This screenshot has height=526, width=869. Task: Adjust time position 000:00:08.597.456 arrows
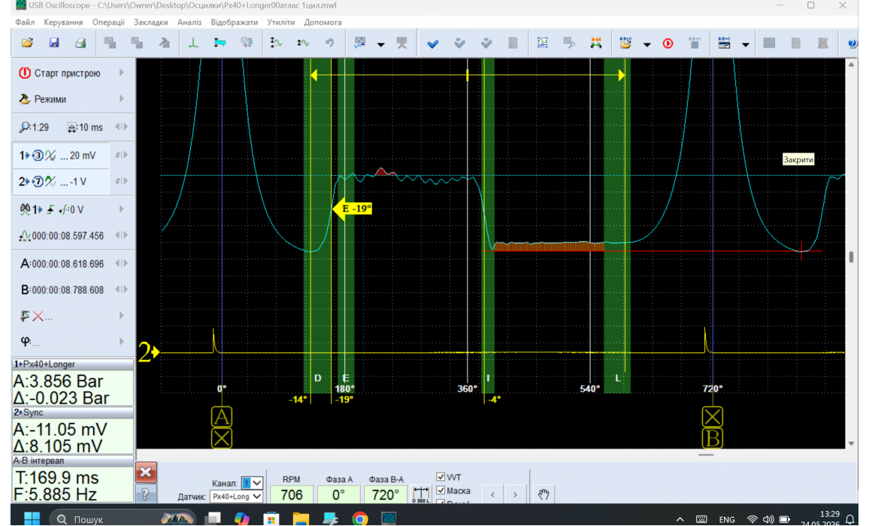click(x=122, y=235)
